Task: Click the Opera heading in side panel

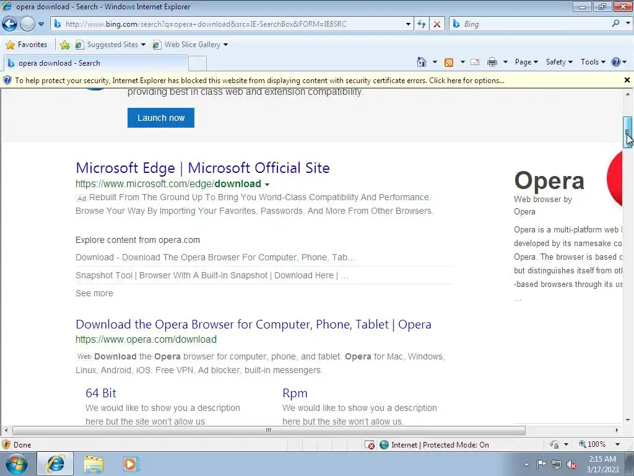Action: coord(549,180)
